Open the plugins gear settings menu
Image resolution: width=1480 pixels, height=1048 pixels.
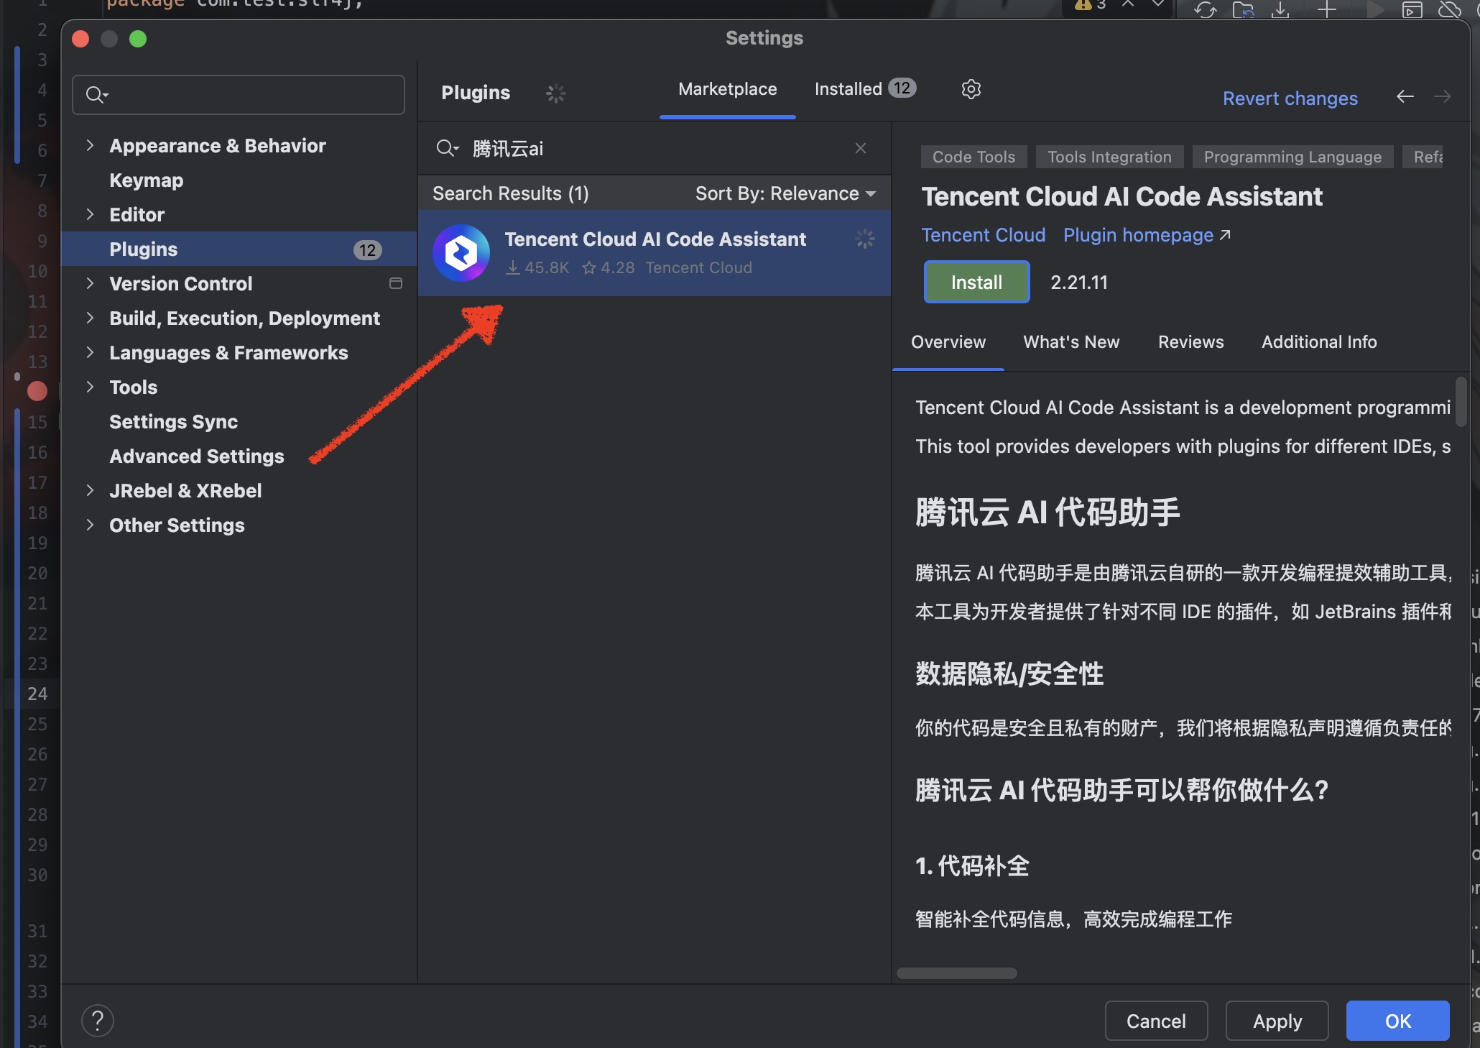tap(971, 89)
